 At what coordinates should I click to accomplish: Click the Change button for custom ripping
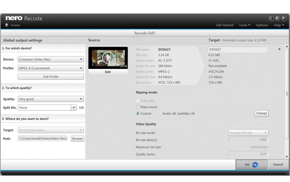[x=261, y=113]
